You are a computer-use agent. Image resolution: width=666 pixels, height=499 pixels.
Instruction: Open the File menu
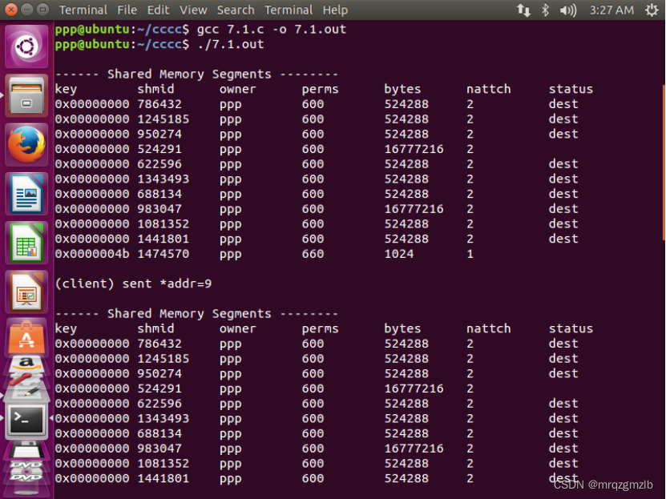point(127,10)
